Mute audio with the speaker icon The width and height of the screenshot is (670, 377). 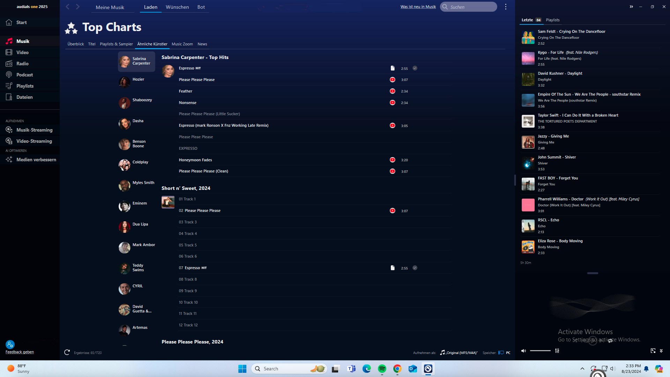523,351
